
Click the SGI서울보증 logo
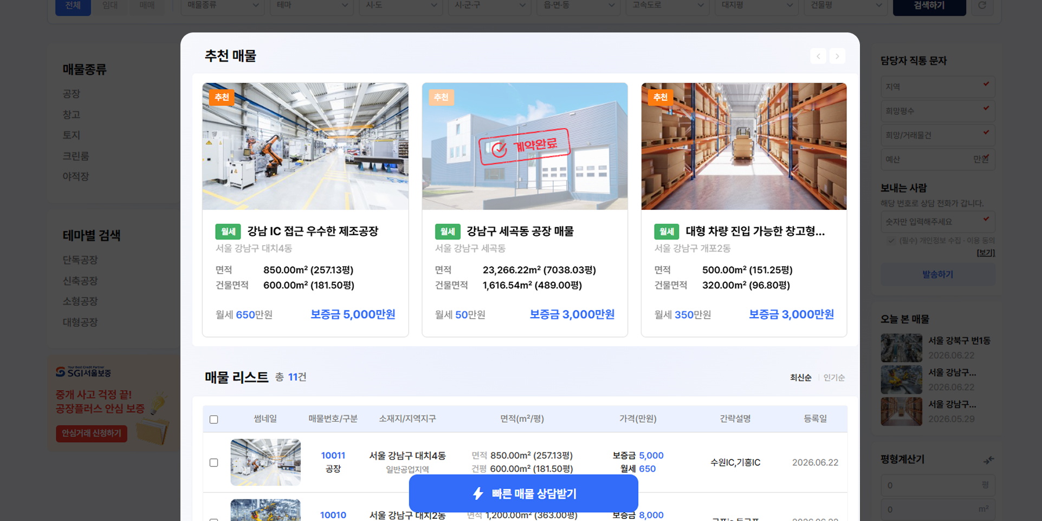pyautogui.click(x=83, y=372)
